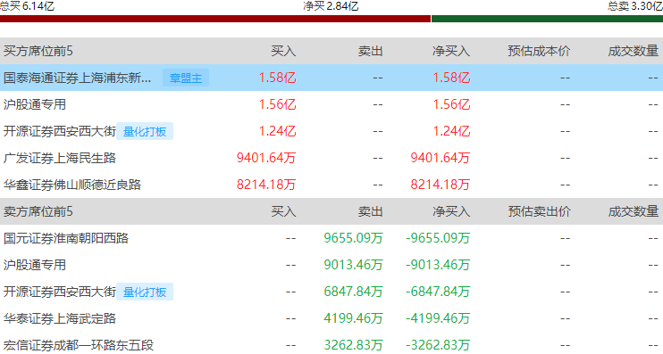Select 国泰海通证券上海浦东新... buyer seat
663x354 pixels.
coord(77,78)
